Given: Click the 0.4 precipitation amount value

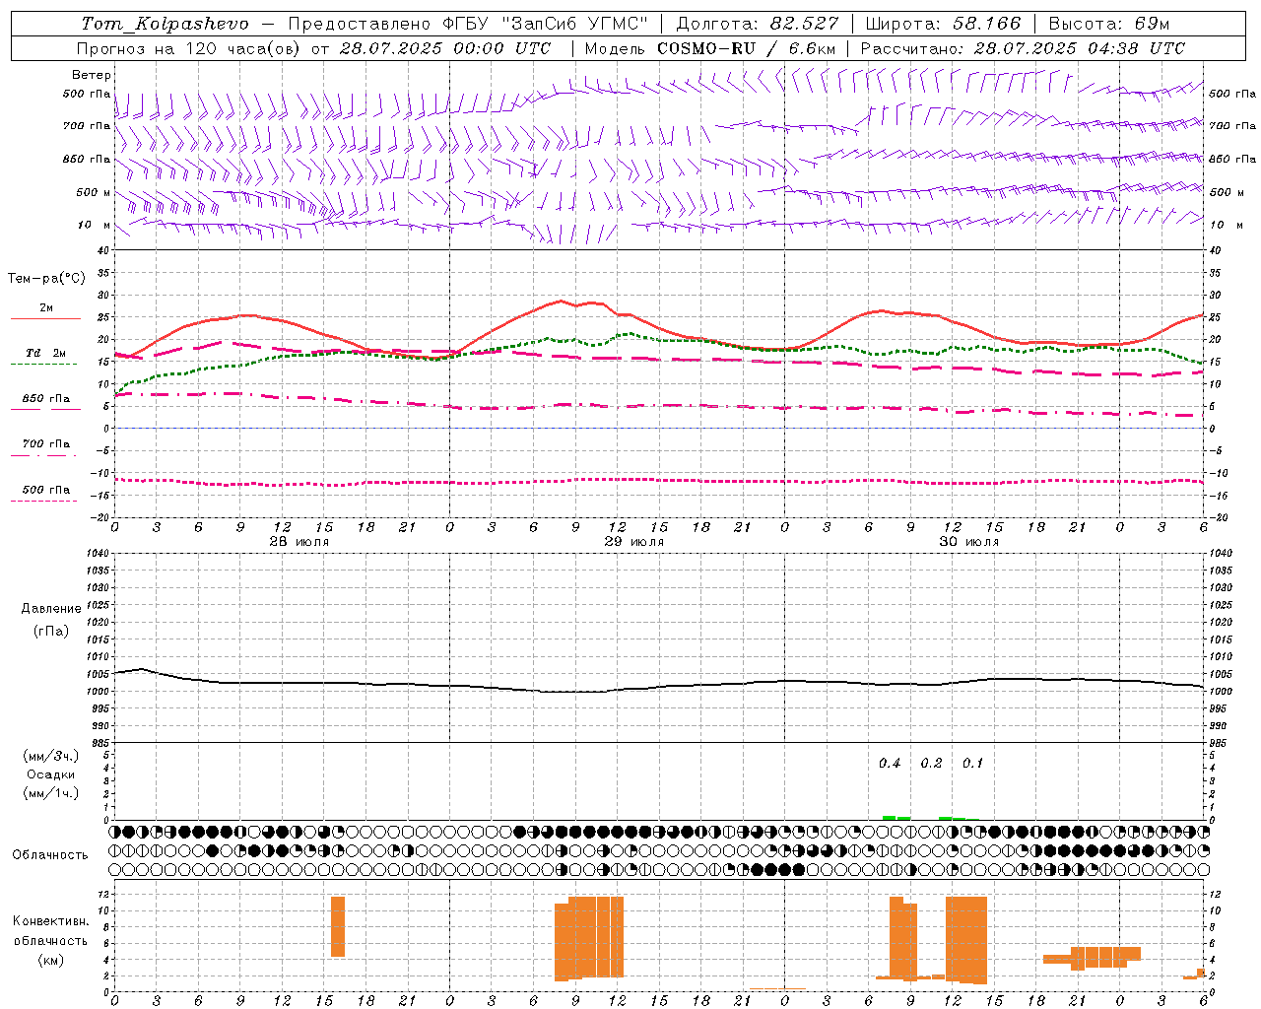Looking at the screenshot, I should pyautogui.click(x=890, y=763).
